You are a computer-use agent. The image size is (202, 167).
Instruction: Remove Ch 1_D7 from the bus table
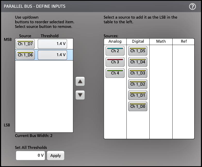point(25,44)
